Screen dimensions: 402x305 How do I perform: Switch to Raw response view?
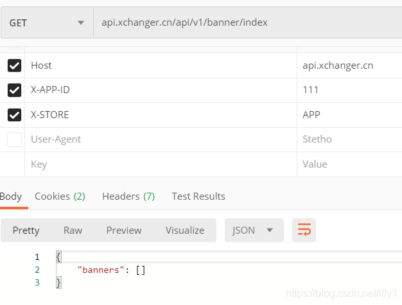(x=73, y=230)
